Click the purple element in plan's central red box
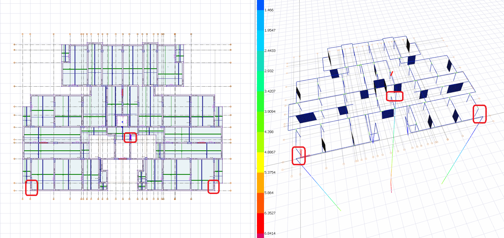Viewport: 504px width, 238px height. coord(130,137)
